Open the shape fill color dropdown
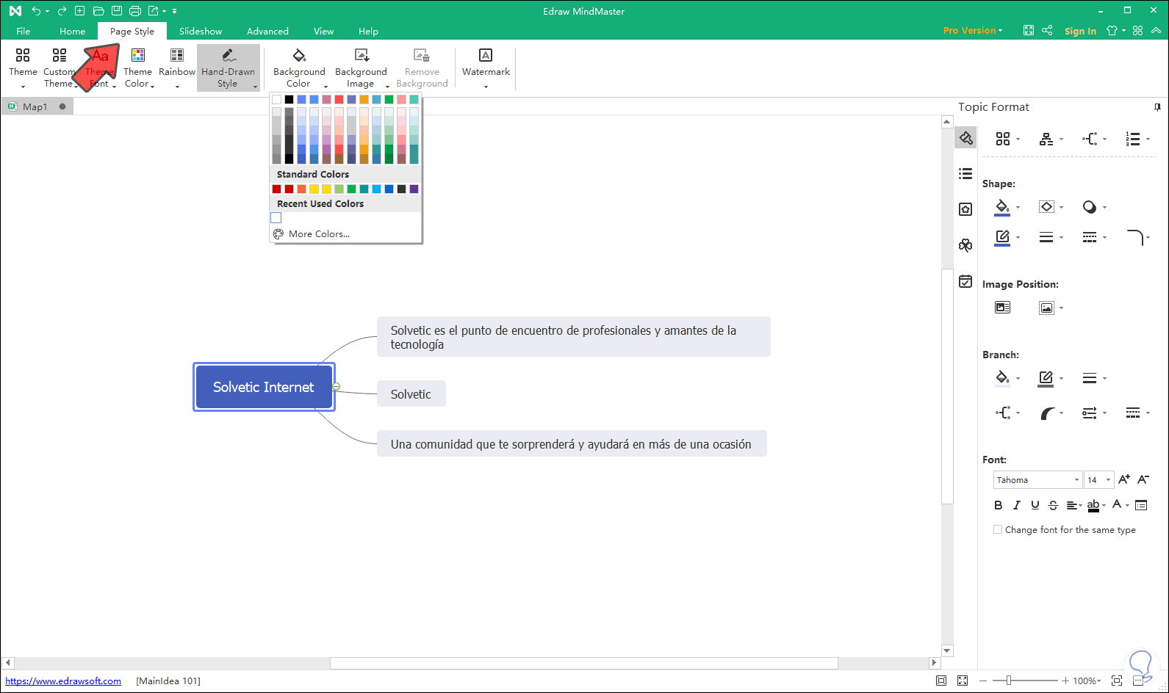This screenshot has height=693, width=1169. click(x=1018, y=207)
